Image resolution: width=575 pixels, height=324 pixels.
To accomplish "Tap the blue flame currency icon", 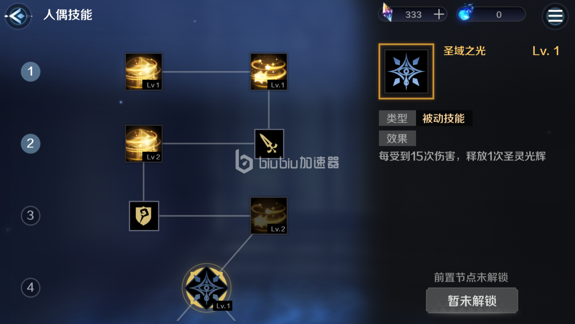I will (x=465, y=13).
